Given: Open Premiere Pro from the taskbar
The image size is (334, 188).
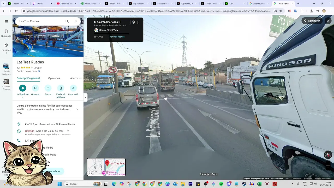Looking at the screenshot, I should [x=190, y=184].
